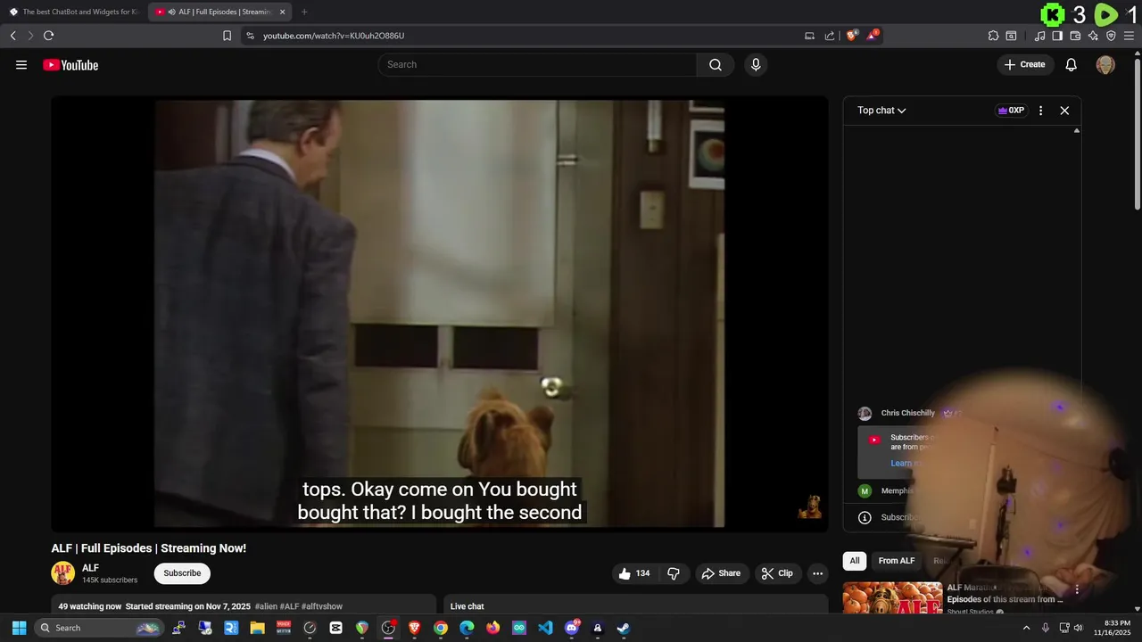The width and height of the screenshot is (1142, 642).
Task: Close the live chat panel
Action: tap(1064, 111)
